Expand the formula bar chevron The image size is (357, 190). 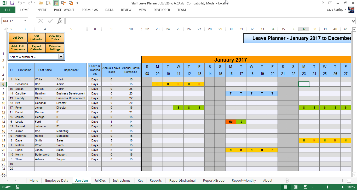coord(354,21)
